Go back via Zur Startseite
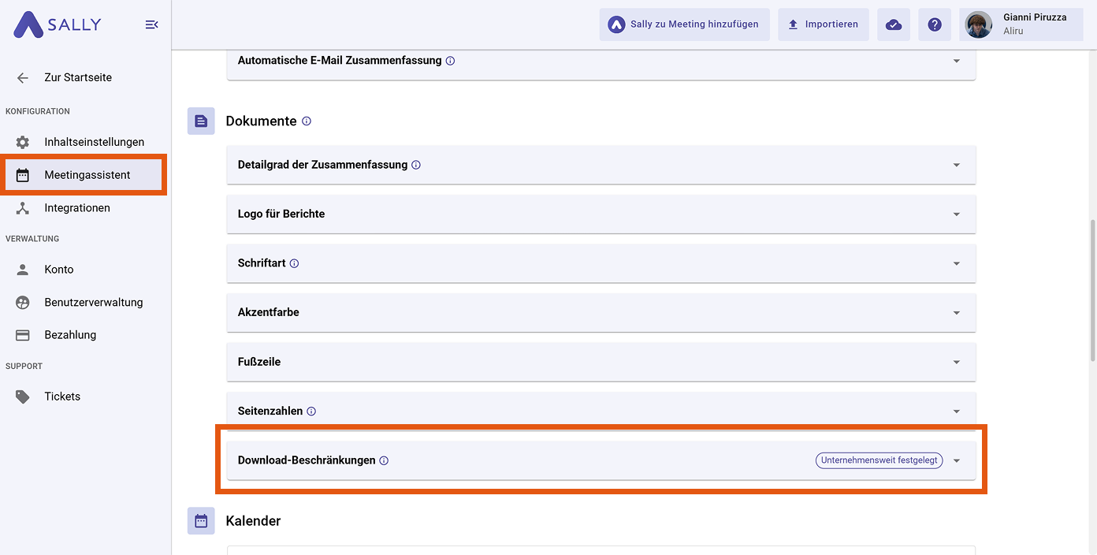Viewport: 1097px width, 555px height. point(77,77)
